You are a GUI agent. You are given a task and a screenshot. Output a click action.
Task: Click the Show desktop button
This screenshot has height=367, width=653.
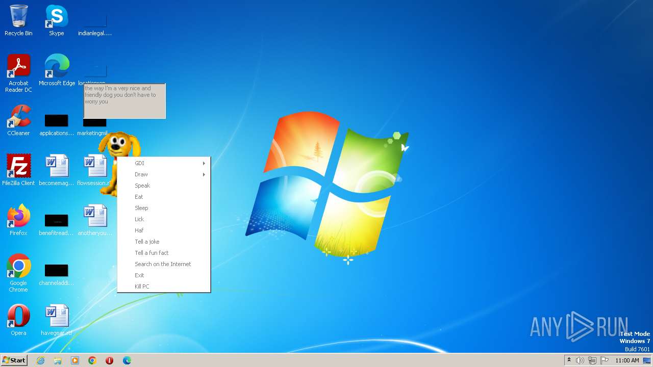pyautogui.click(x=648, y=360)
